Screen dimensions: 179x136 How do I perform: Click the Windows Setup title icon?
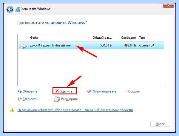[18, 9]
